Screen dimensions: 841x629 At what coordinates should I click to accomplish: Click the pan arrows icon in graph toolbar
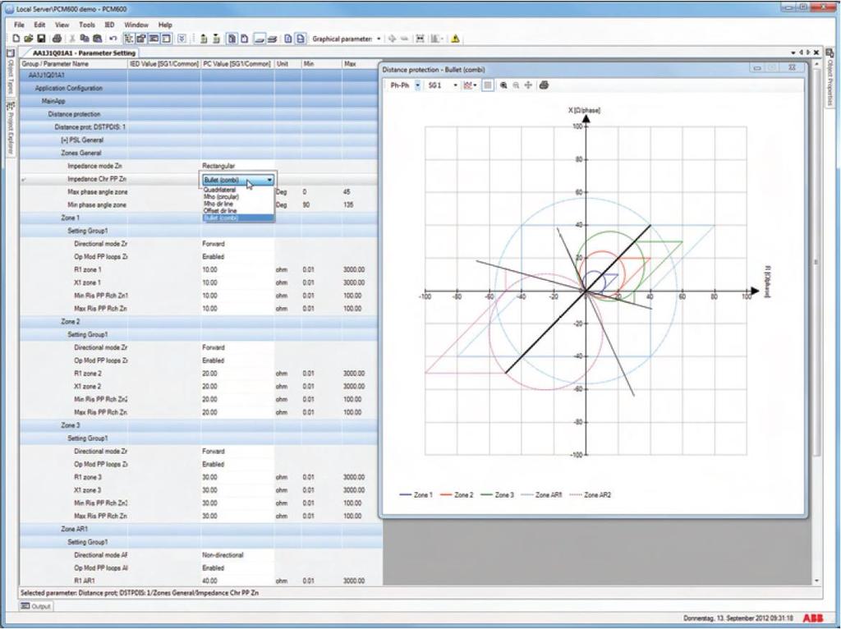coord(528,85)
